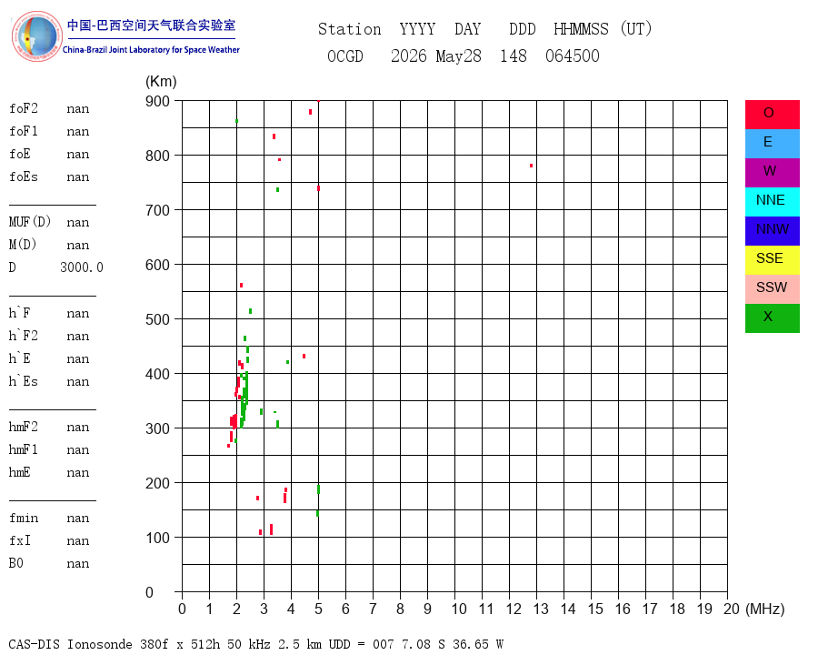The width and height of the screenshot is (818, 655).
Task: Click the date 2026 May28
Action: pyautogui.click(x=436, y=55)
